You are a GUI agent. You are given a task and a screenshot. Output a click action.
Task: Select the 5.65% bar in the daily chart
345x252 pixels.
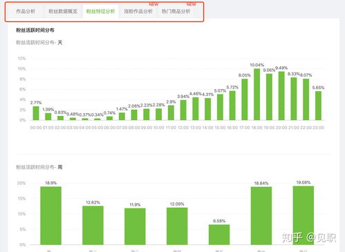pos(318,106)
